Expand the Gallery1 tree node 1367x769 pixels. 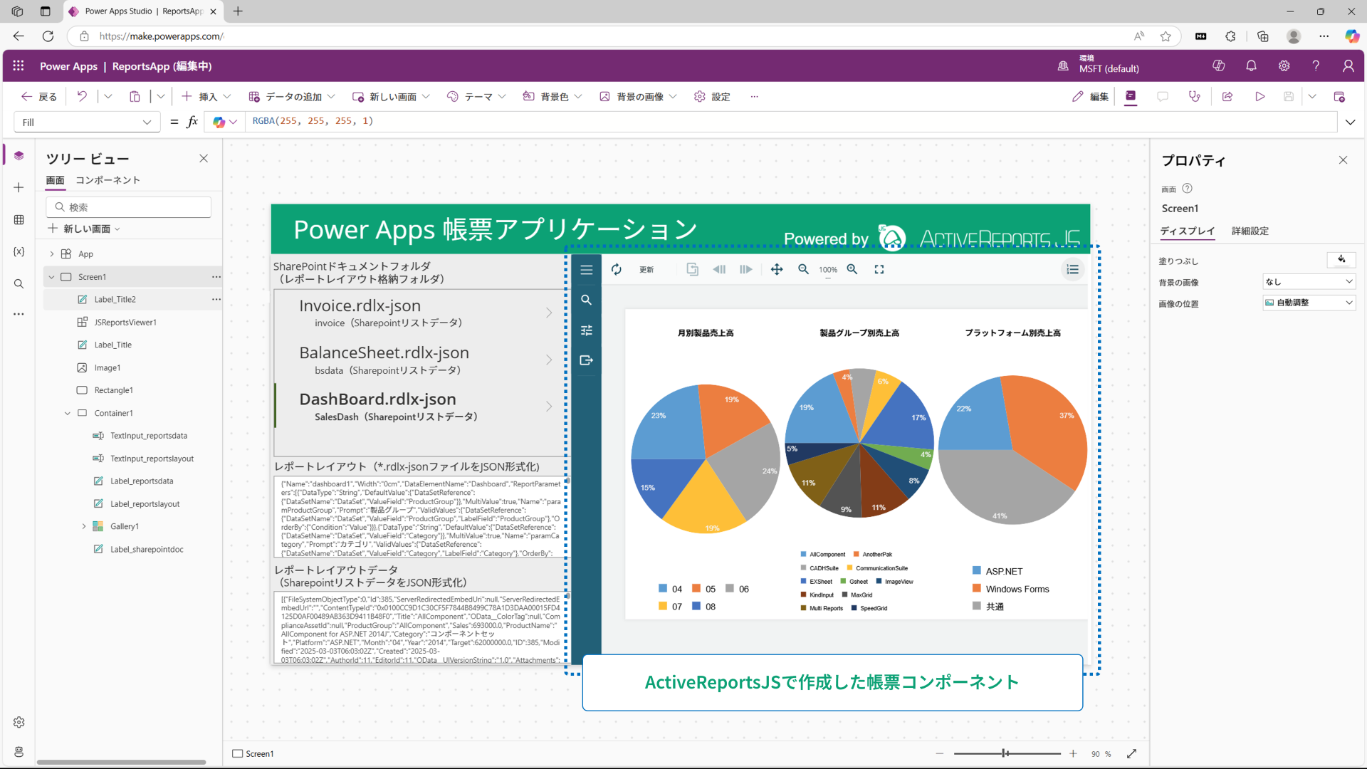pyautogui.click(x=84, y=526)
